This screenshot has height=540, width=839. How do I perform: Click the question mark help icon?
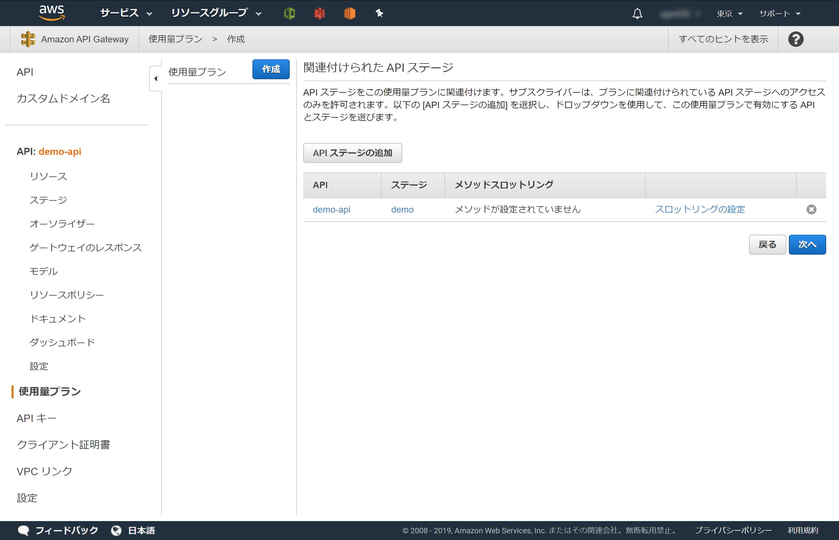(795, 39)
